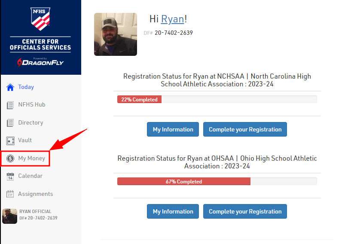Click the NFHS shield logo

tap(40, 19)
